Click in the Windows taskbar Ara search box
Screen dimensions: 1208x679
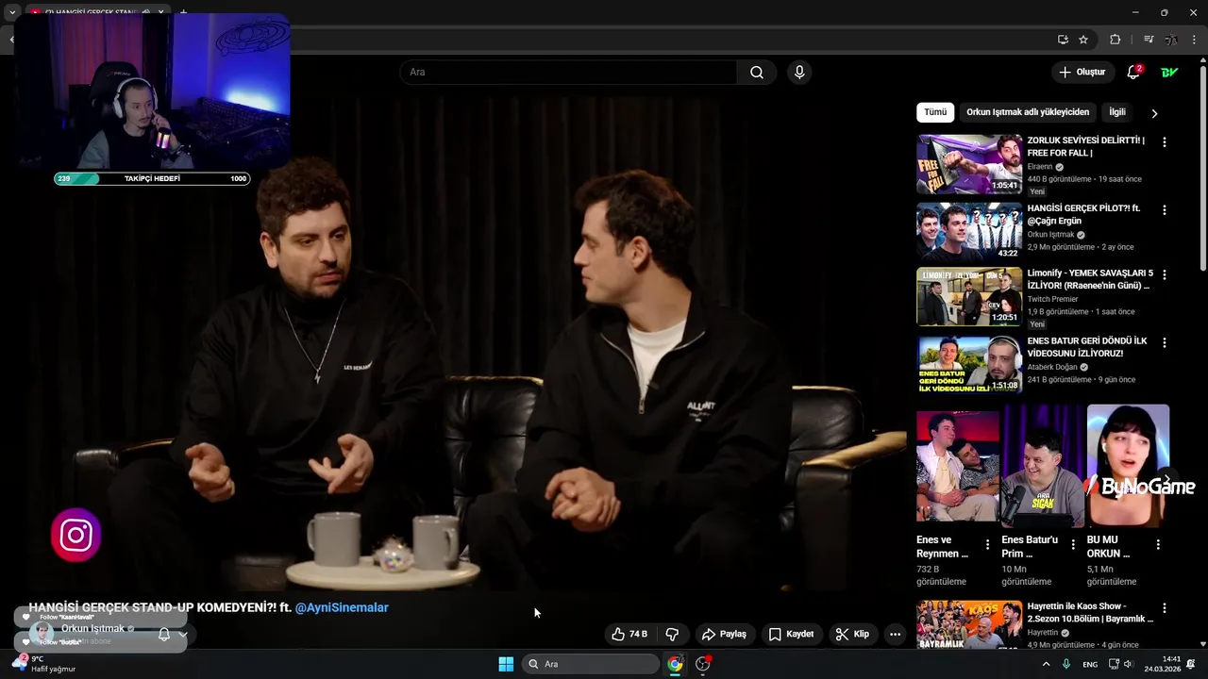(590, 664)
